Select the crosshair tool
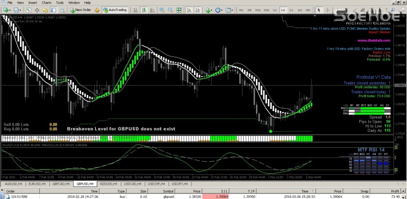407x199 pixels. (328, 10)
